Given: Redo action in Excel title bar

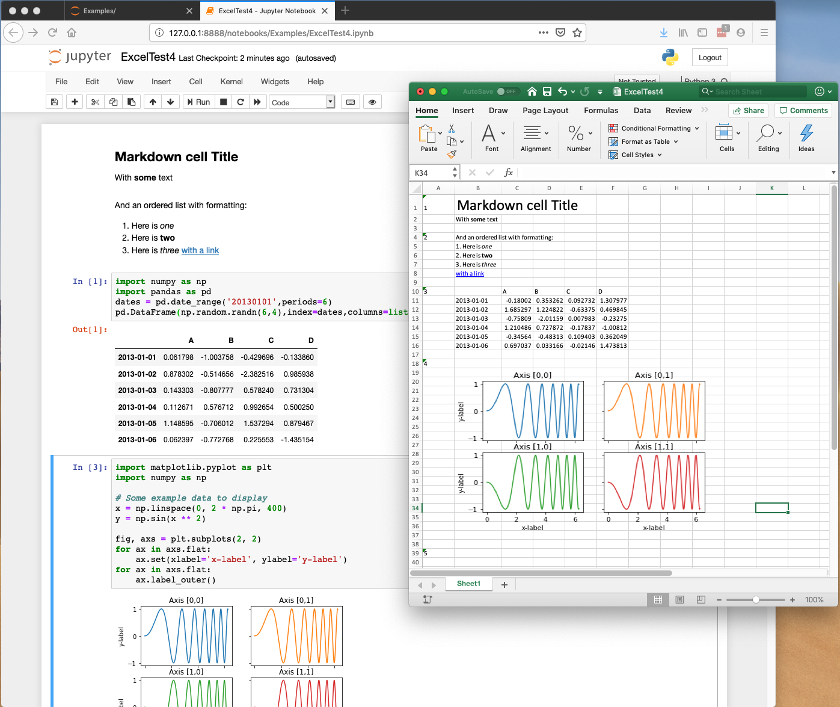Looking at the screenshot, I should click(x=584, y=91).
